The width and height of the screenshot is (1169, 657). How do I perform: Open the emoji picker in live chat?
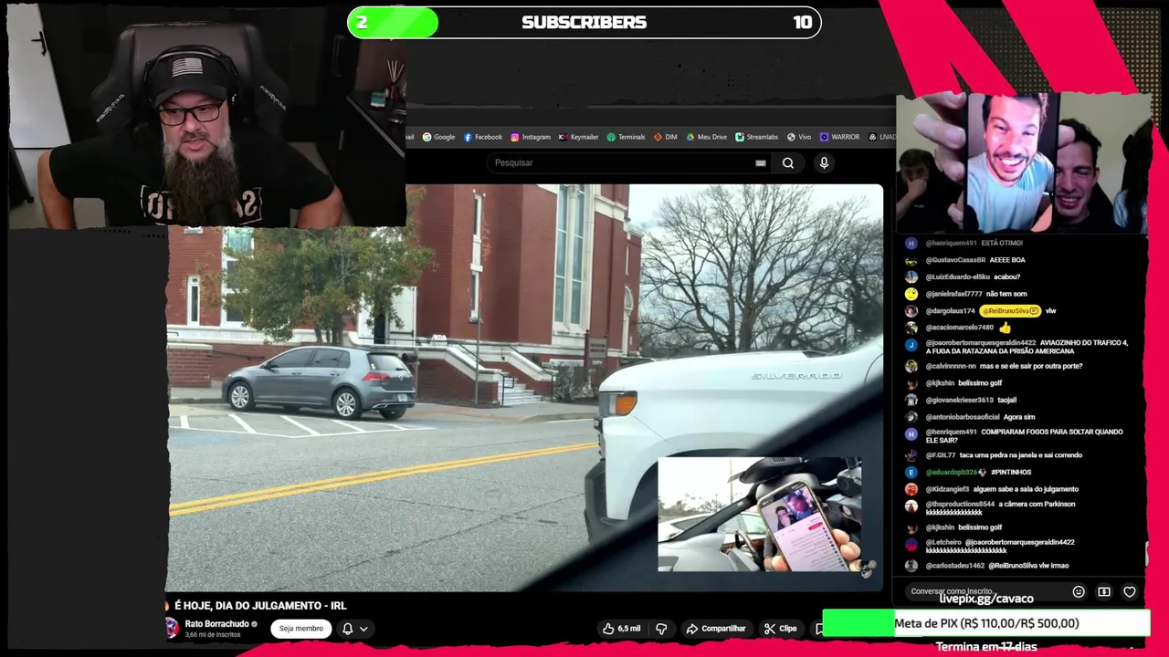(x=1079, y=592)
